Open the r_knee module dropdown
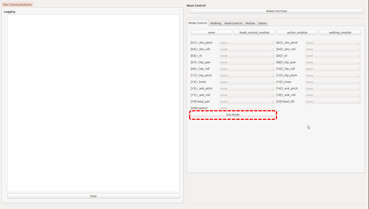 [247, 82]
